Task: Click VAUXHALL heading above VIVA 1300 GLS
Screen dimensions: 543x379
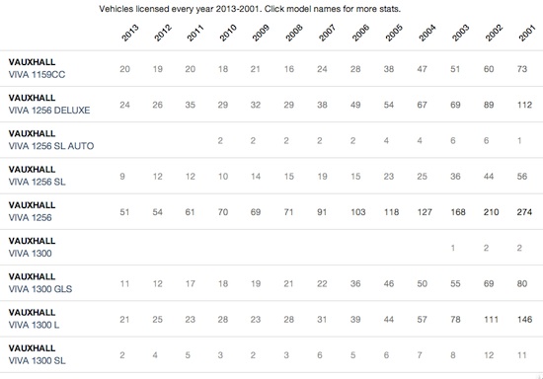Action: pyautogui.click(x=32, y=276)
